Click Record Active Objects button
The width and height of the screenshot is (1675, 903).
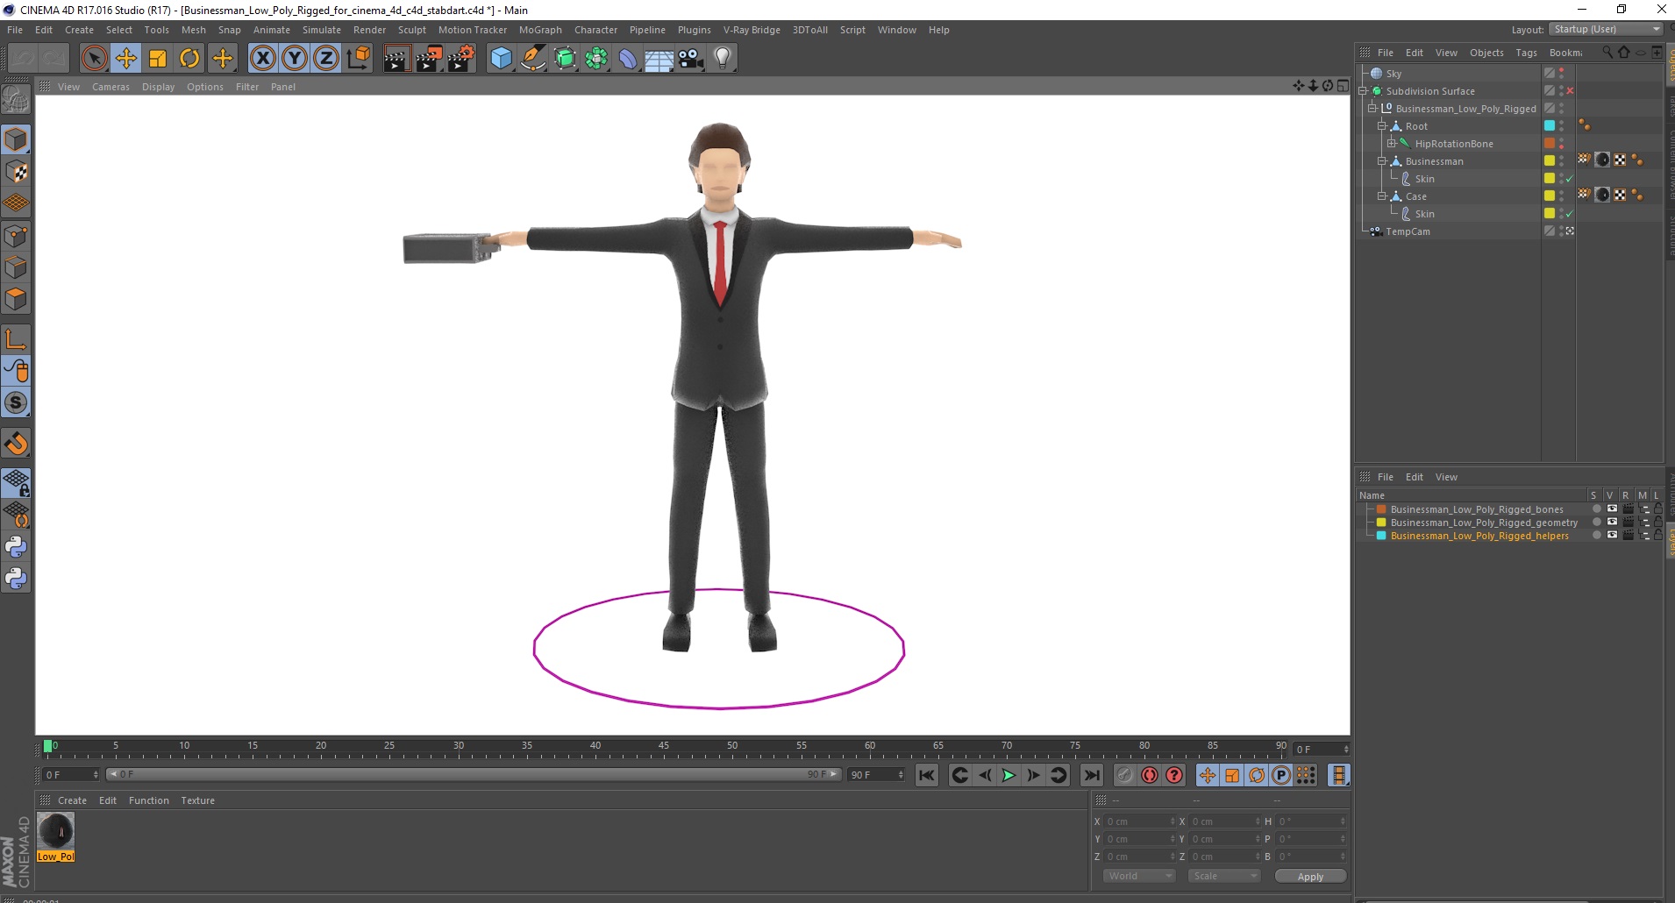[1125, 775]
